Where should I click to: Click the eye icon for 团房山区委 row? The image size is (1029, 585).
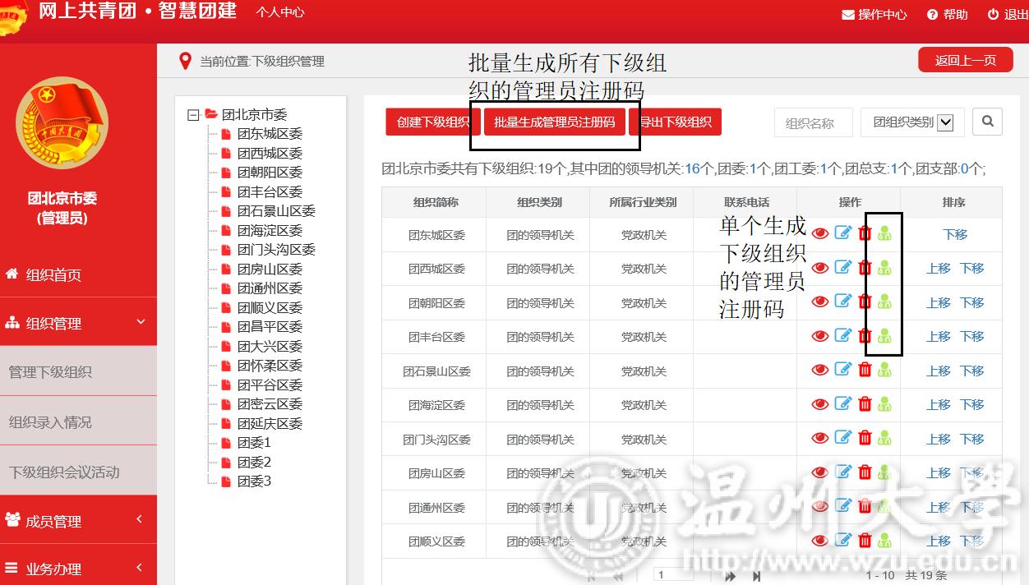pos(819,472)
